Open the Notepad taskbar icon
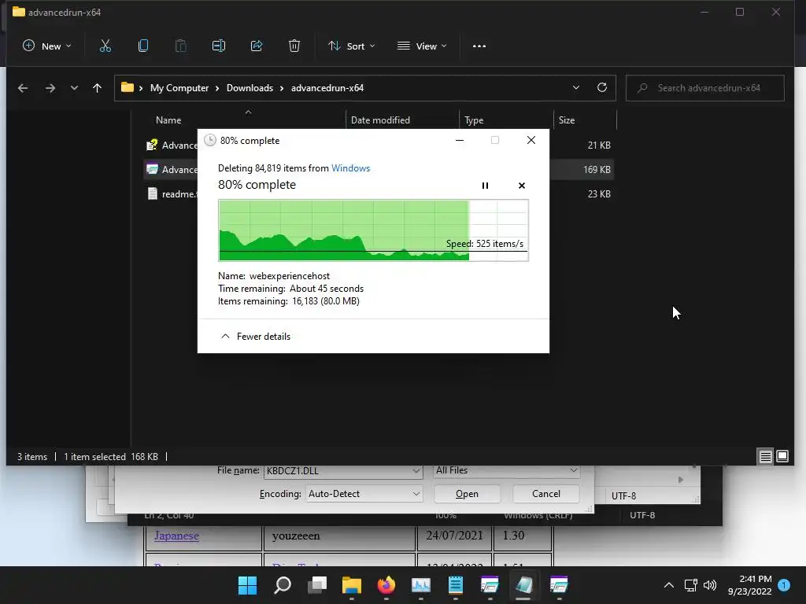This screenshot has width=806, height=604. tap(456, 585)
